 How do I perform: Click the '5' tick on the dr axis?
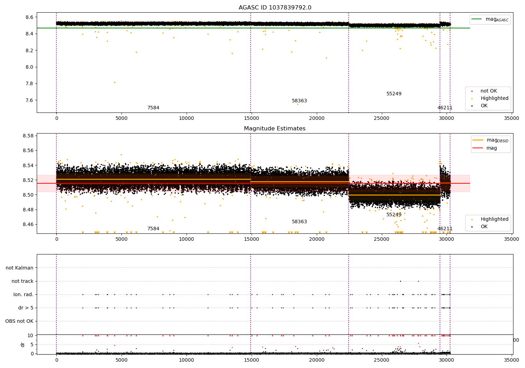(x=32, y=345)
